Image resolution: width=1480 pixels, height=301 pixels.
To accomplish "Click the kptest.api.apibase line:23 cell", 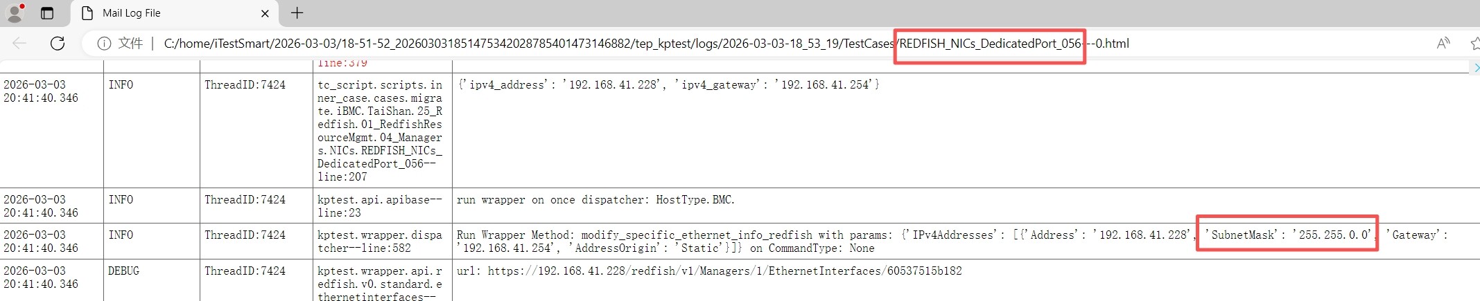I will point(379,206).
